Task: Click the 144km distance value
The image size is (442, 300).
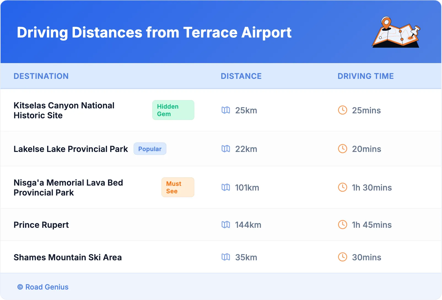Action: [x=248, y=225]
